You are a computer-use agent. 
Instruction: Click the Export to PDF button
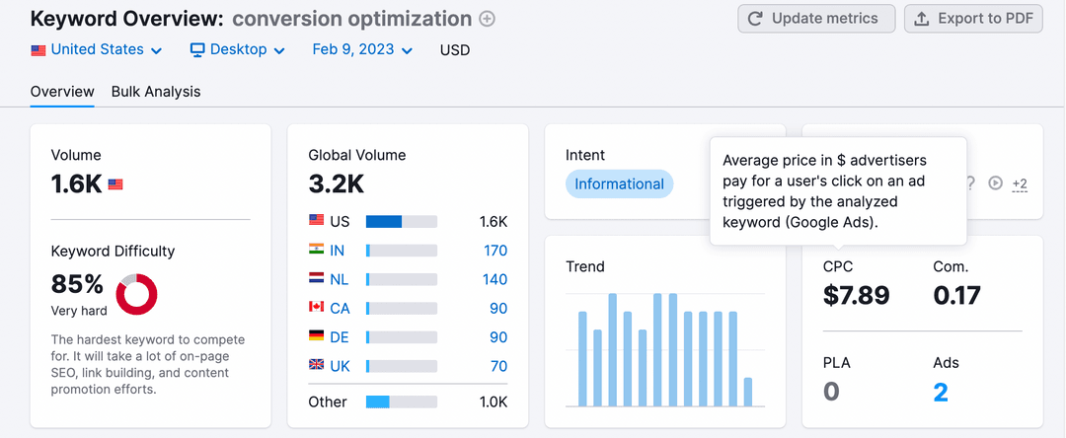[973, 19]
